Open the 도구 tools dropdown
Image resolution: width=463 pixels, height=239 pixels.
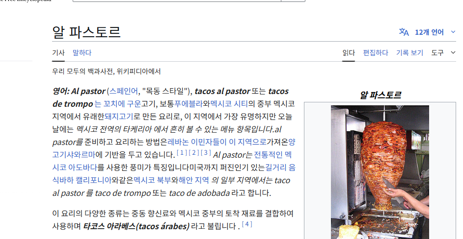pyautogui.click(x=437, y=53)
